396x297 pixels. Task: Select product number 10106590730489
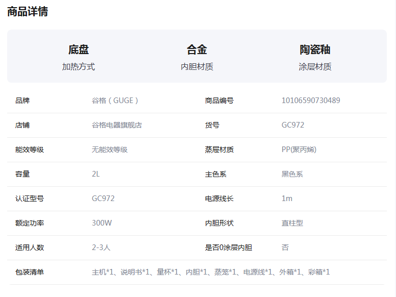point(311,101)
